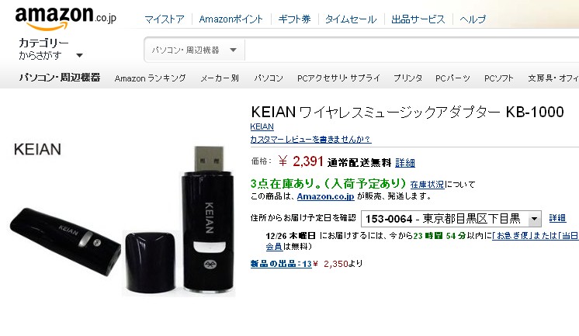
Task: Click the Amazon.co.jp logo
Action: (x=65, y=17)
